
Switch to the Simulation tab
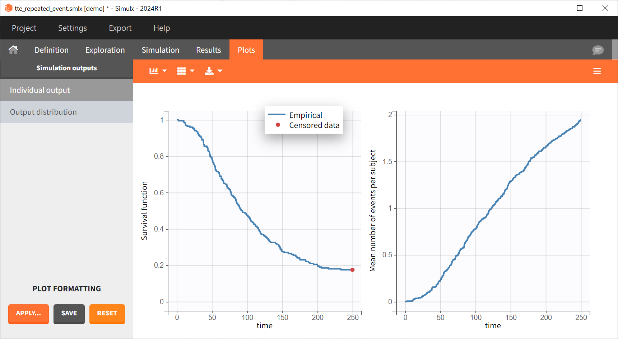coord(160,50)
